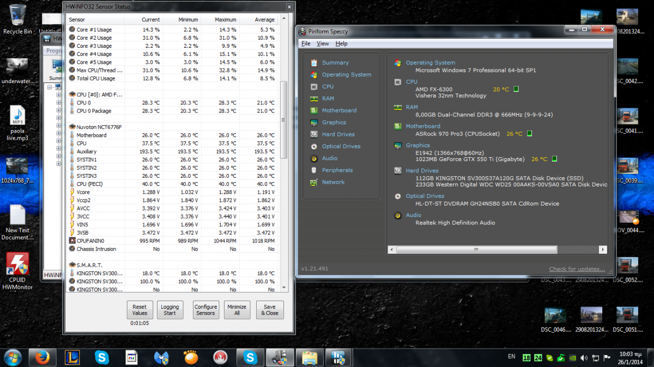Viewport: 654px width, 367px height.
Task: Open Motherboard section in Speccy sidebar
Action: [x=338, y=110]
